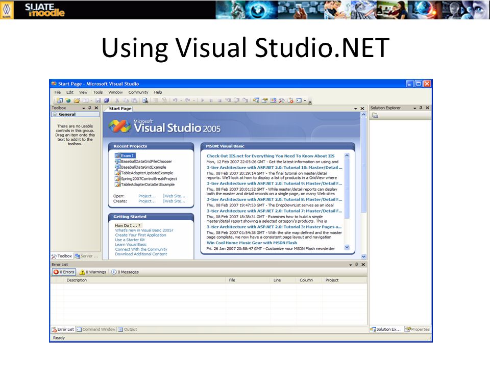Open recent project BaseballDataGridFileChooser
The width and height of the screenshot is (490, 367).
click(x=143, y=162)
